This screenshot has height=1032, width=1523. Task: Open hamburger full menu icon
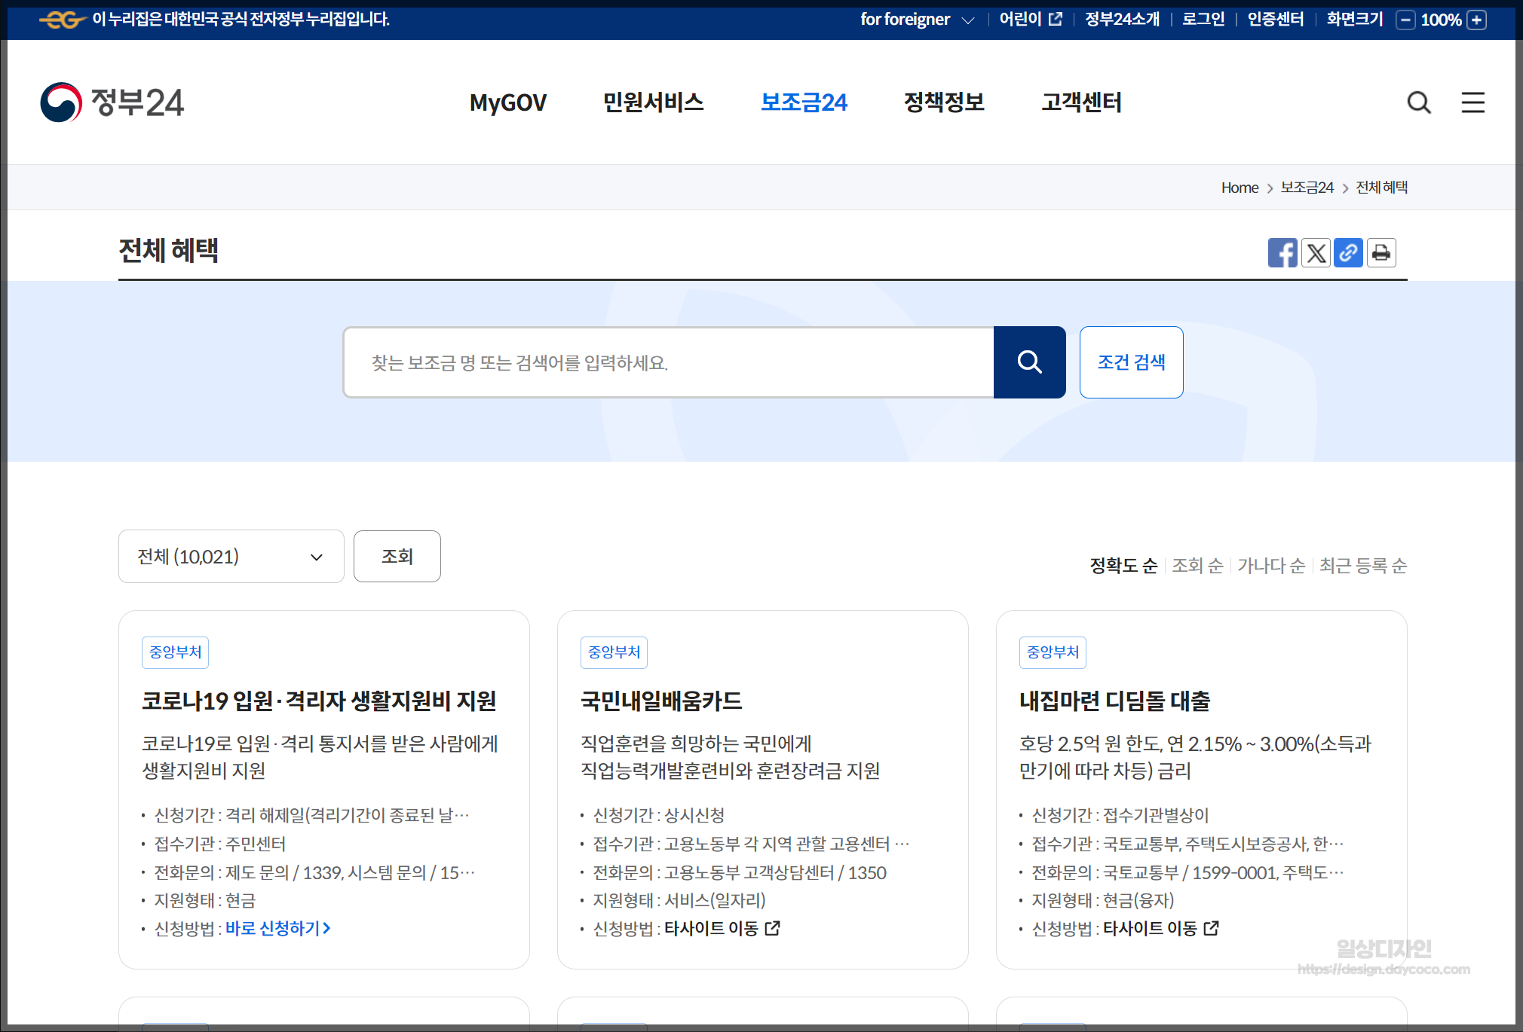(1472, 102)
